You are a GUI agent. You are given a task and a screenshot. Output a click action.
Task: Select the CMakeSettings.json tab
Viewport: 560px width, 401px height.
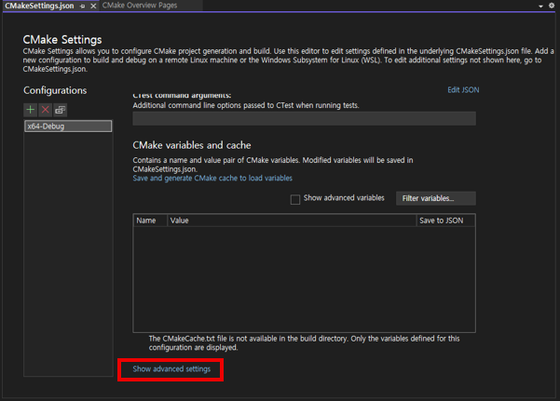pos(39,6)
